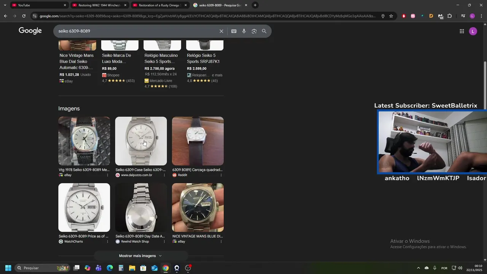
Task: Open options menu for the Reddit image result
Action: click(221, 175)
